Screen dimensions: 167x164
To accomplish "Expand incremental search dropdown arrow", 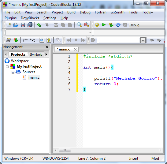I will click(x=143, y=40).
